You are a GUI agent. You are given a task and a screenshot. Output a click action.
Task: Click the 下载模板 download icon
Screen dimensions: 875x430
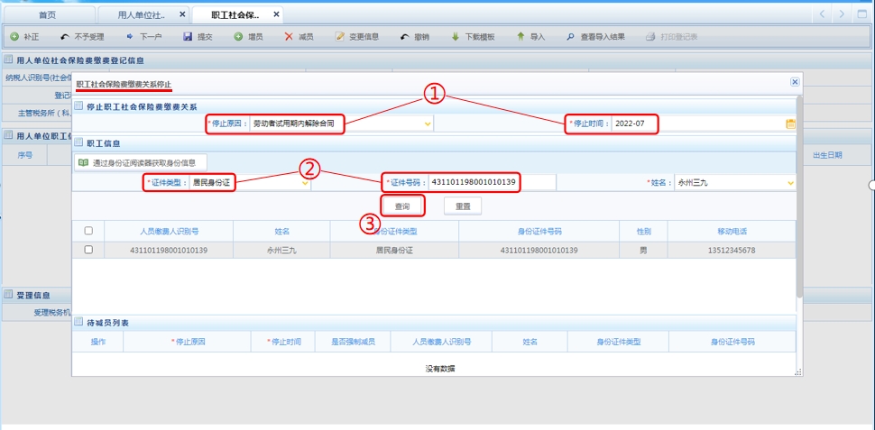pos(456,37)
